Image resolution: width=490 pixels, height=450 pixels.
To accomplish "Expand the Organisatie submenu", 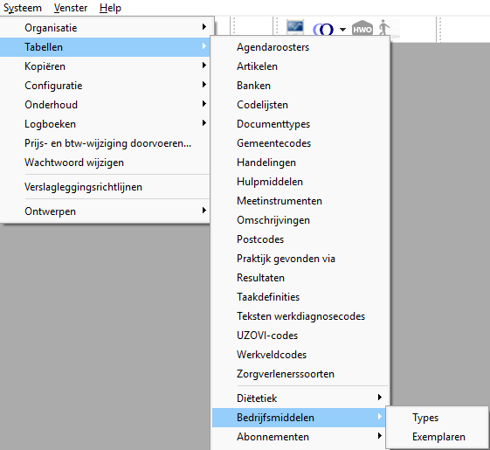I will [x=105, y=28].
